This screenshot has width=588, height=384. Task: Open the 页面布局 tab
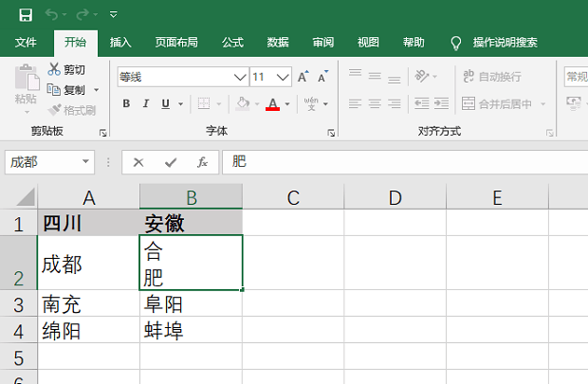pyautogui.click(x=176, y=43)
